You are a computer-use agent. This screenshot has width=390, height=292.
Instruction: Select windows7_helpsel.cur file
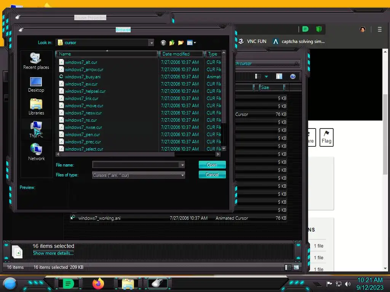pyautogui.click(x=85, y=91)
